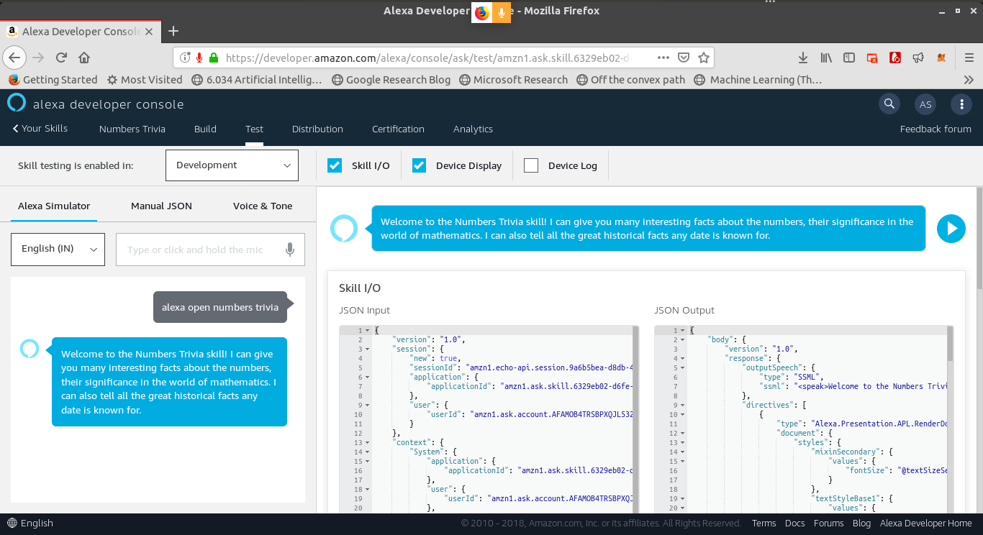Open search with magnifier icon in console header
Screen dimensions: 983x535
pyautogui.click(x=889, y=104)
